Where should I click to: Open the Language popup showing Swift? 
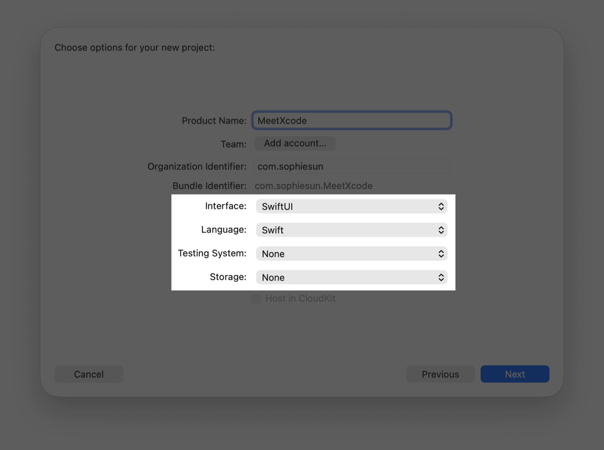coord(351,230)
